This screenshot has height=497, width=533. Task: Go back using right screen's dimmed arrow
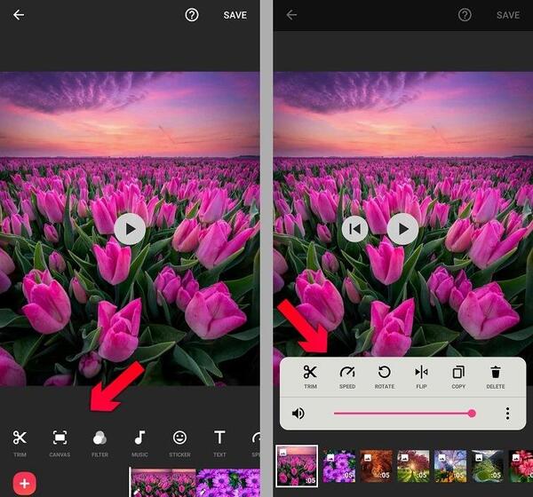pos(291,15)
